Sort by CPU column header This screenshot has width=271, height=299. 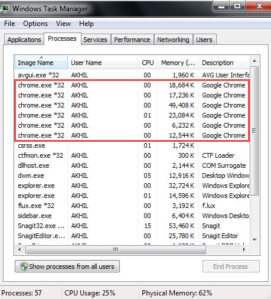tap(148, 63)
